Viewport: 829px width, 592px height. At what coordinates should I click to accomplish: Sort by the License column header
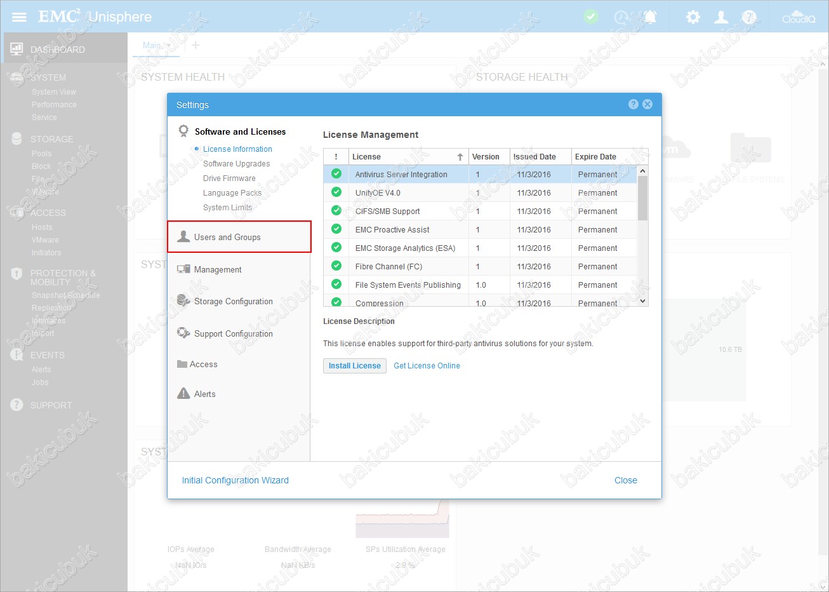click(408, 156)
